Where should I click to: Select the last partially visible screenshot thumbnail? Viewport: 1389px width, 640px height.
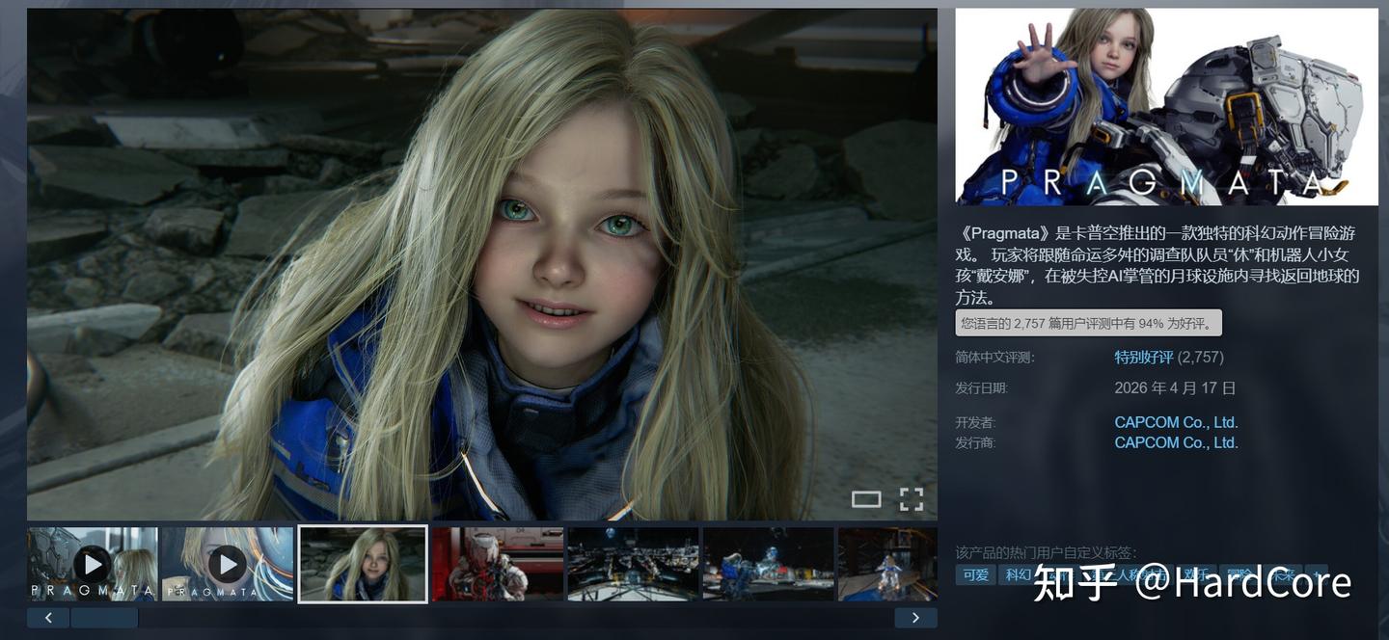coord(887,564)
